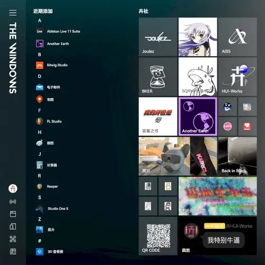Launch Studio One 5
Viewport: 265px width, 265px height.
coord(52,209)
